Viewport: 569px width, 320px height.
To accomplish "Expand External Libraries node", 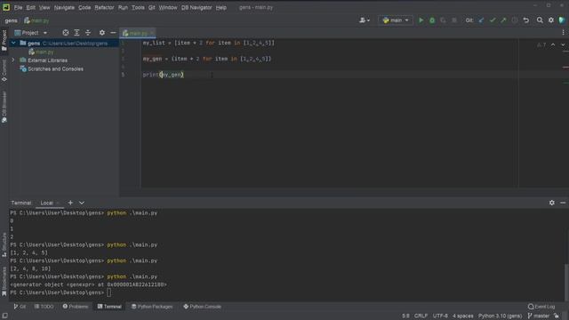I will coord(13,60).
